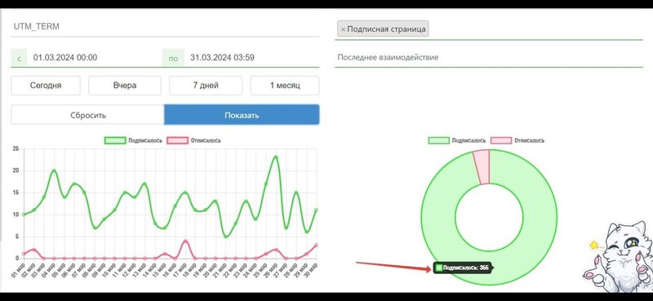Toggle Отписалось segment in donut chart legend
653x301 pixels.
(x=518, y=141)
